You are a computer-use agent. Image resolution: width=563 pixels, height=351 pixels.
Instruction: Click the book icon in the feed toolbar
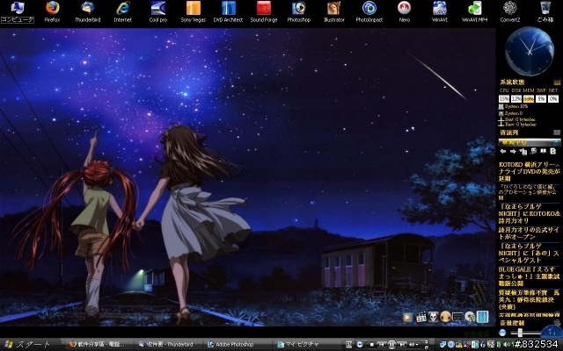pos(544,151)
